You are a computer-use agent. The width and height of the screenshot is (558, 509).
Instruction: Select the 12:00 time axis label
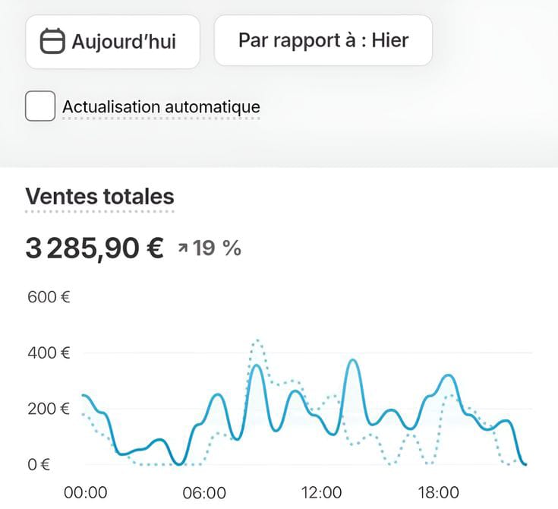[322, 492]
